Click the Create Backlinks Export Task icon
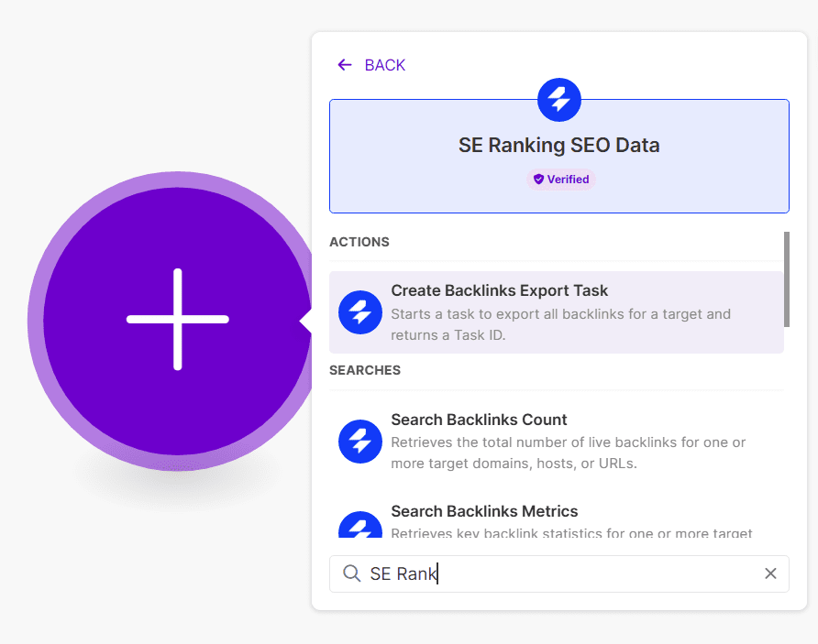Viewport: 818px width, 644px height. [x=360, y=312]
